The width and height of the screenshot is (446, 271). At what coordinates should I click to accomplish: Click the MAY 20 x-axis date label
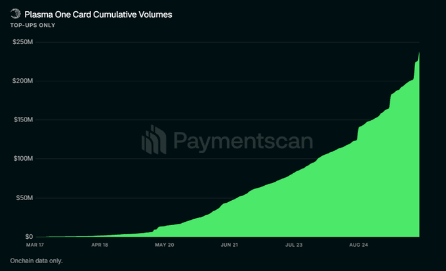click(165, 245)
